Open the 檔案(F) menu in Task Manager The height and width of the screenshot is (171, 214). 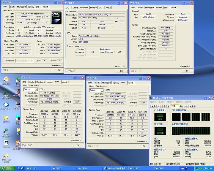[153, 102]
